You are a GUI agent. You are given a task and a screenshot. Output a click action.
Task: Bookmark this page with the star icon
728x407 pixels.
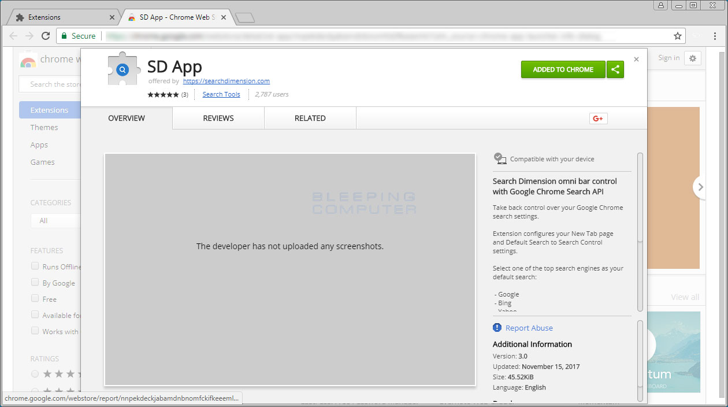(x=678, y=36)
